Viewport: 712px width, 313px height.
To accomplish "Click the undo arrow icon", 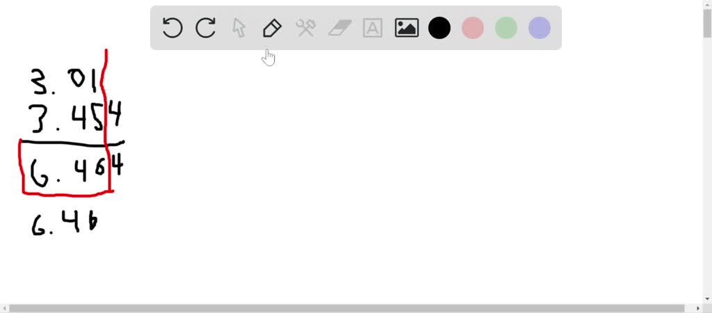I will [172, 28].
